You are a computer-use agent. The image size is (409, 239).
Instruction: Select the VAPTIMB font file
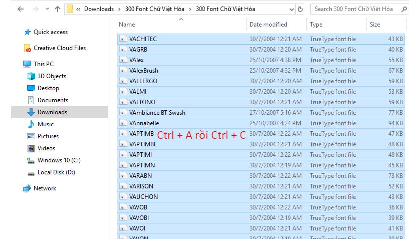[x=261, y=133]
